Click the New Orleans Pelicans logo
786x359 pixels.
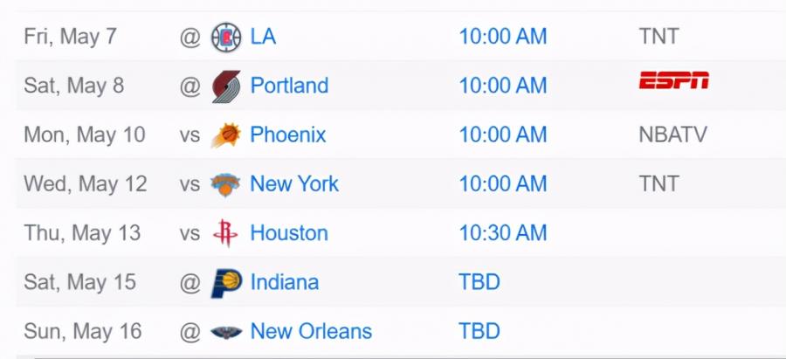click(x=226, y=332)
